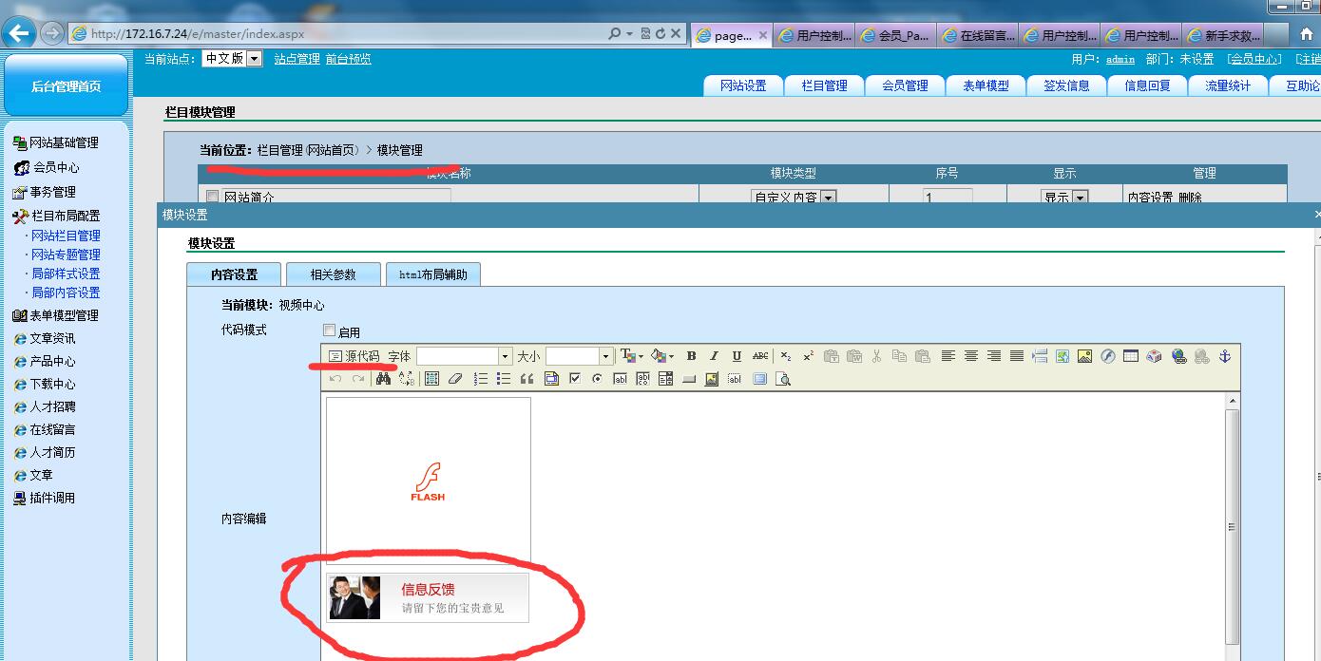Expand the 中文版 site language dropdown
Image resolution: width=1321 pixels, height=661 pixels.
tap(254, 59)
